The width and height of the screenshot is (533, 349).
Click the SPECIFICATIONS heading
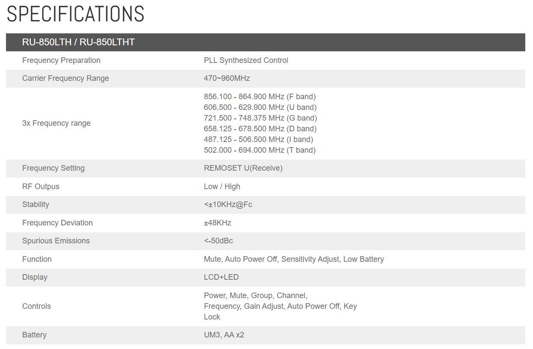coord(75,14)
